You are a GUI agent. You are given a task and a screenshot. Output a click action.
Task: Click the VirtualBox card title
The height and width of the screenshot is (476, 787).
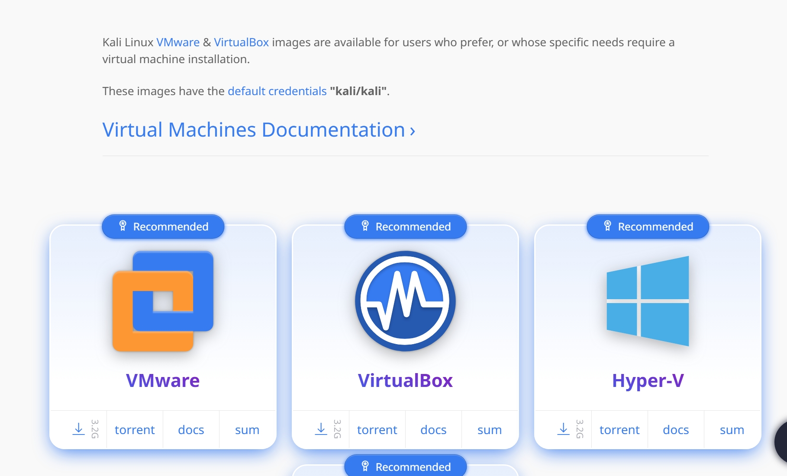tap(405, 380)
